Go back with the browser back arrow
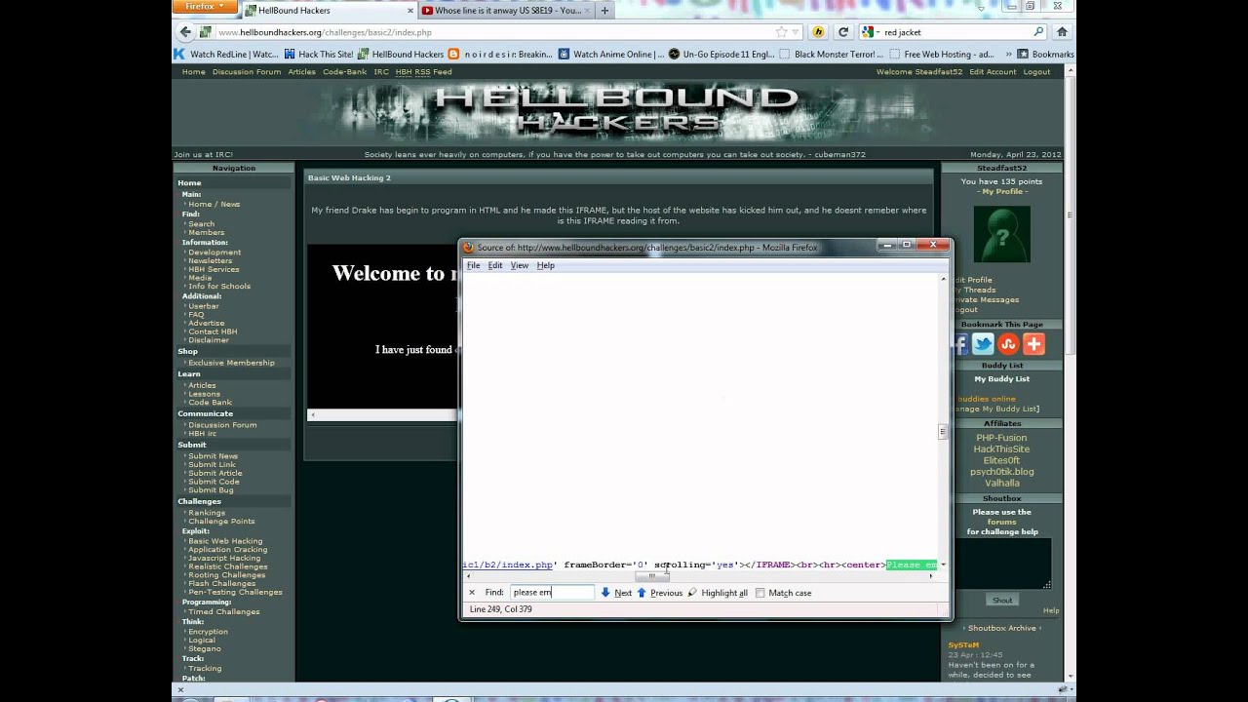1248x702 pixels. [x=185, y=32]
